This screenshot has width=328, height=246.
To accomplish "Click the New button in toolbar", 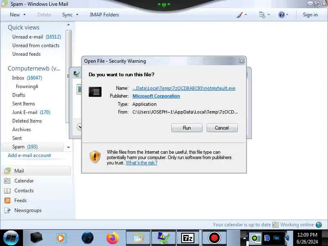I will (x=15, y=15).
